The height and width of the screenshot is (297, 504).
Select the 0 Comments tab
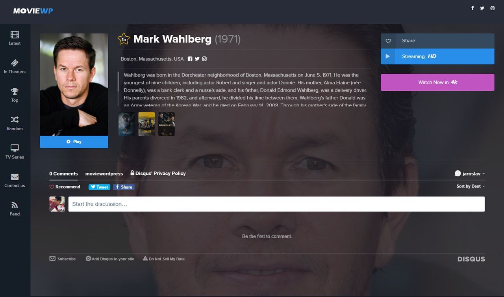click(x=63, y=174)
